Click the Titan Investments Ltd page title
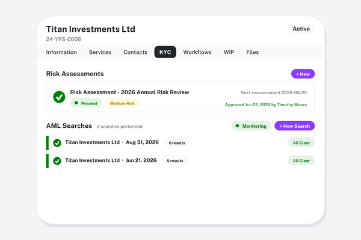This screenshot has height=240, width=361. point(91,29)
